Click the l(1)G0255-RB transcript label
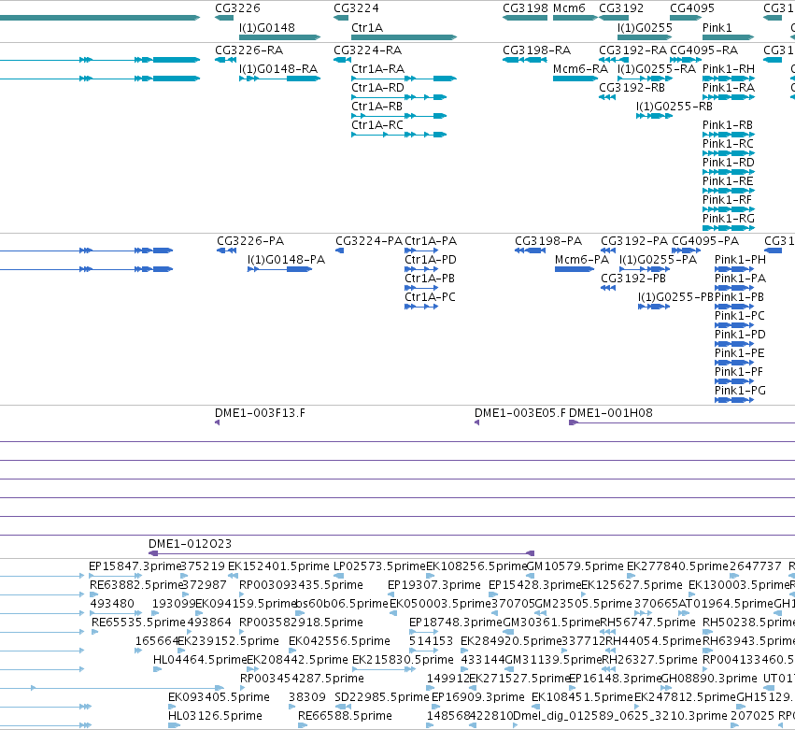The image size is (795, 730). (x=674, y=107)
